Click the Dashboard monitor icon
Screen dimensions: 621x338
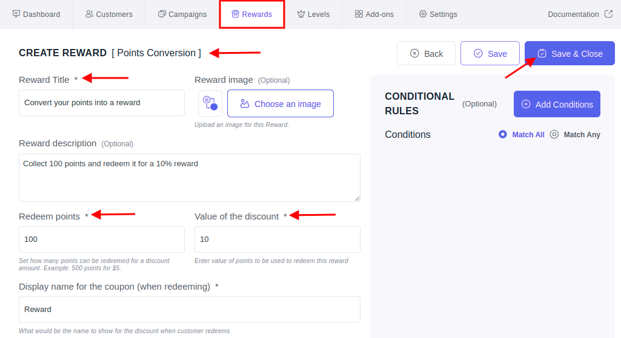16,15
